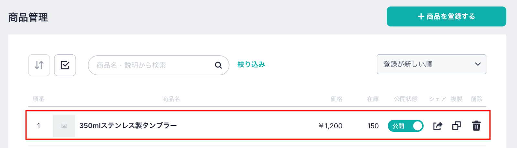Screen dimensions: 517x148
Task: Open the 登録が新しい順 sort dropdown
Action: (x=431, y=64)
